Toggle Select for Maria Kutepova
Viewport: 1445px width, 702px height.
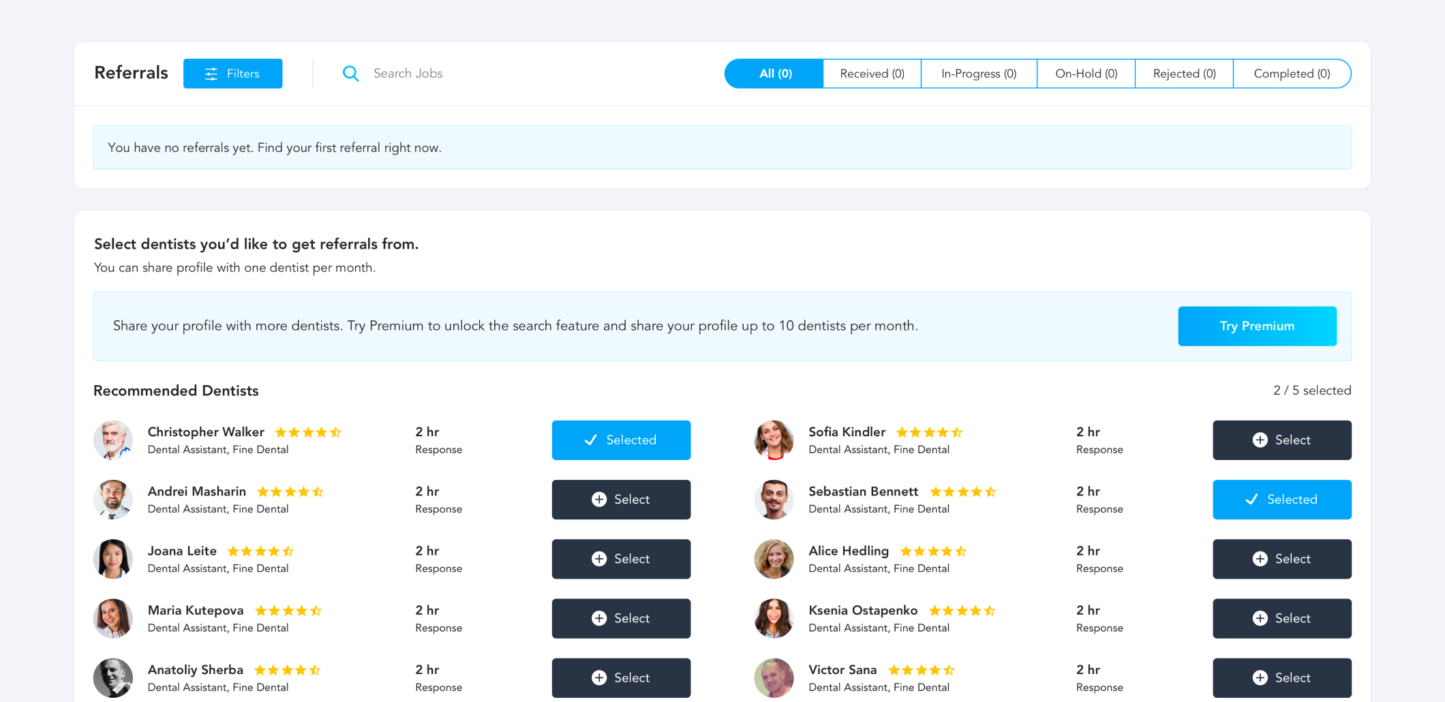point(621,619)
